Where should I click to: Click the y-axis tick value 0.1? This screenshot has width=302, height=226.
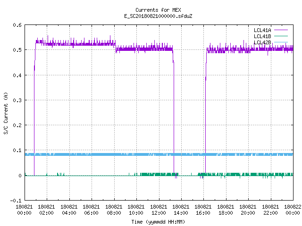point(17,150)
